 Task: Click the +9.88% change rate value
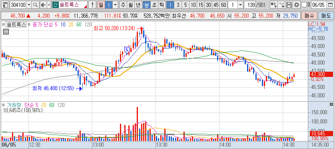62,16
